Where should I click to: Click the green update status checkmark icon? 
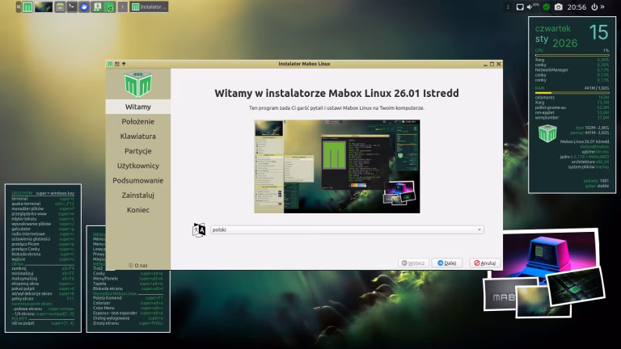point(546,6)
